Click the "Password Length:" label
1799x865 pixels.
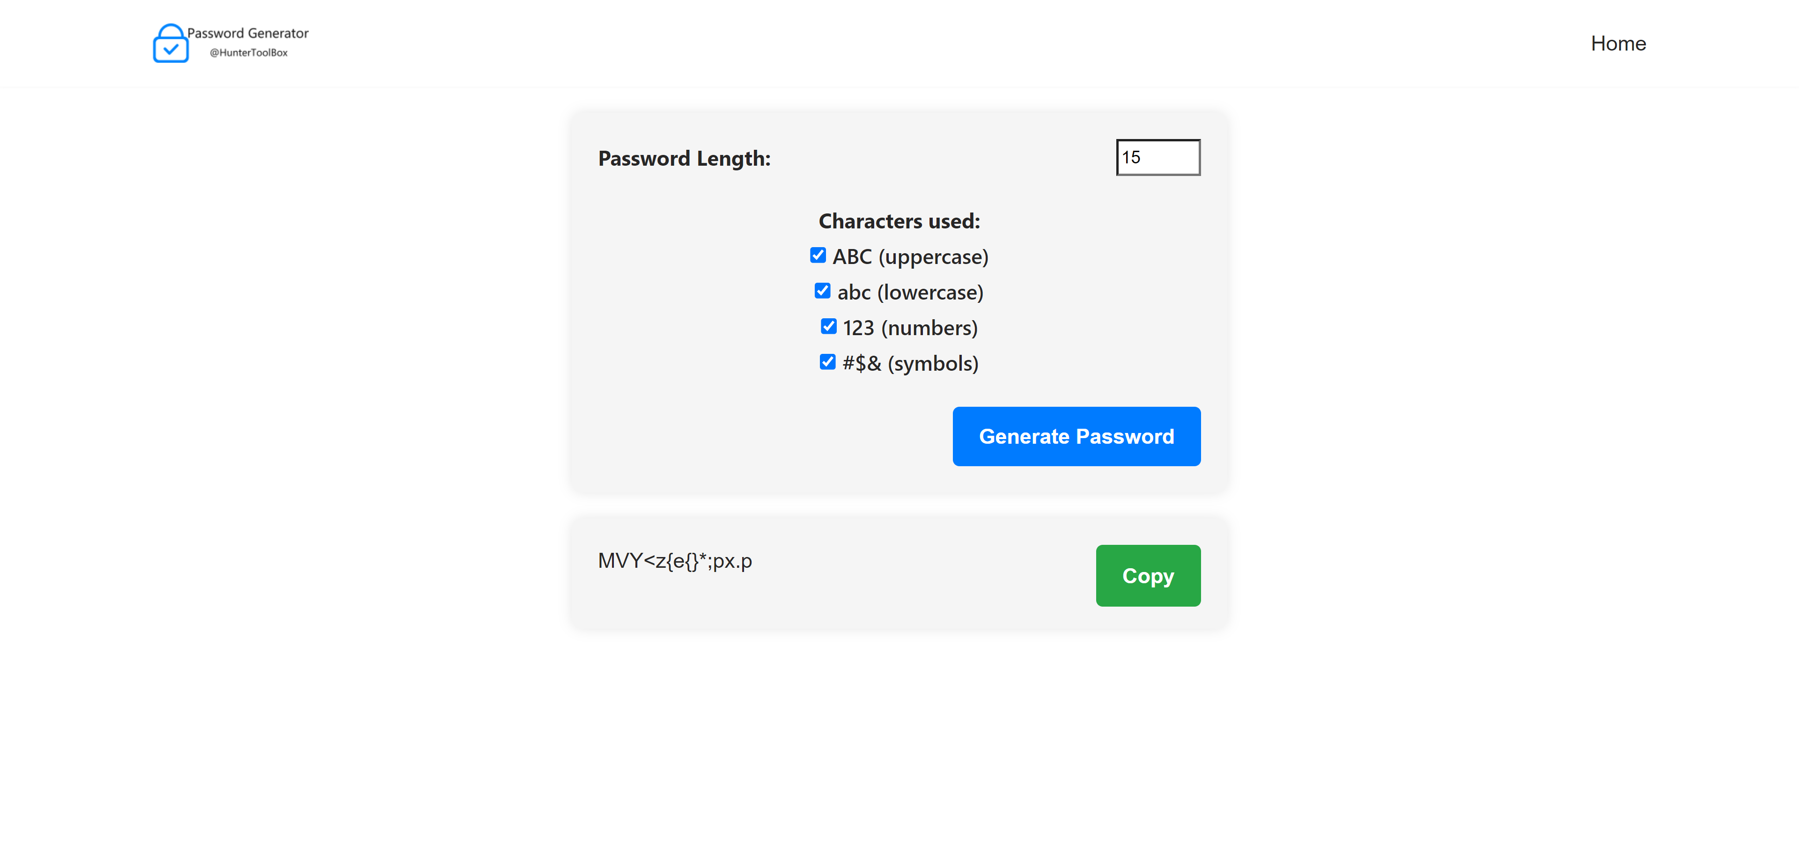click(685, 159)
